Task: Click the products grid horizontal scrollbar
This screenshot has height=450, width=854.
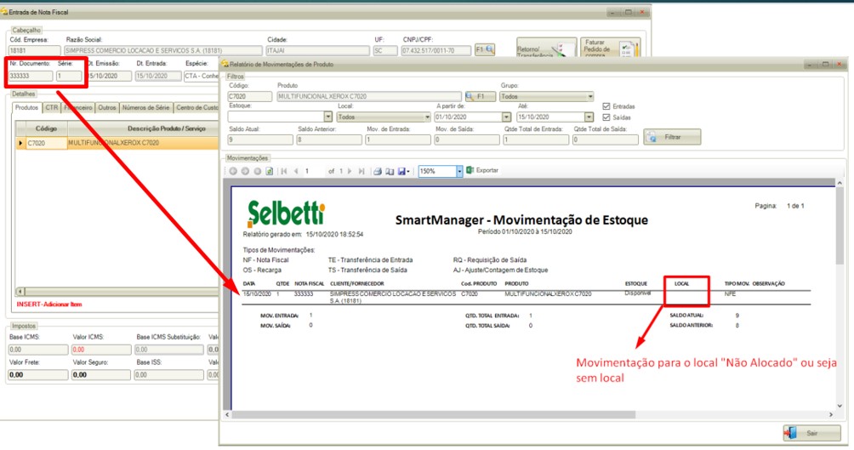Action: tap(117, 292)
